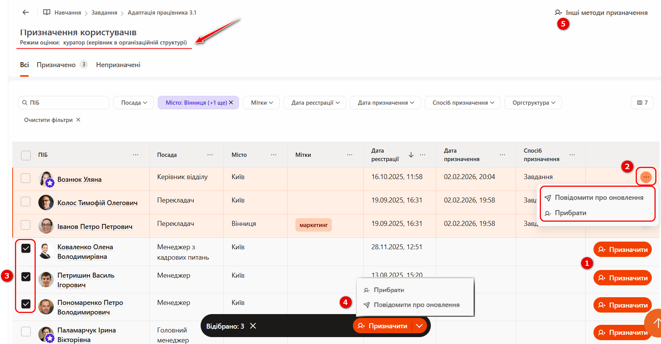Open the Оргструктура filter dropdown

pyautogui.click(x=533, y=103)
